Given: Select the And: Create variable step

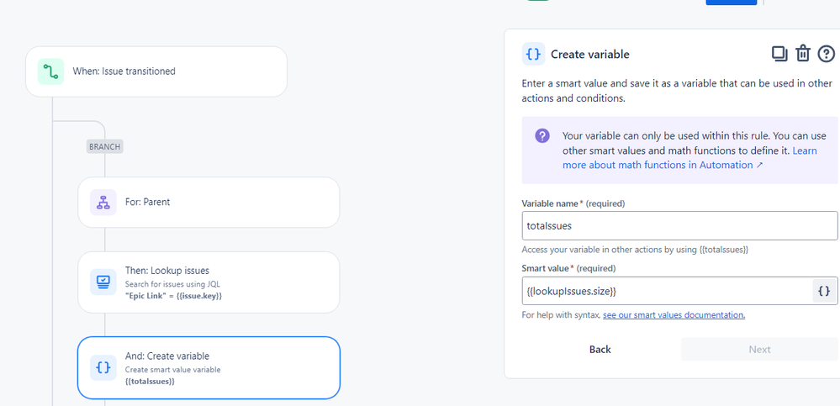Looking at the screenshot, I should coord(209,367).
